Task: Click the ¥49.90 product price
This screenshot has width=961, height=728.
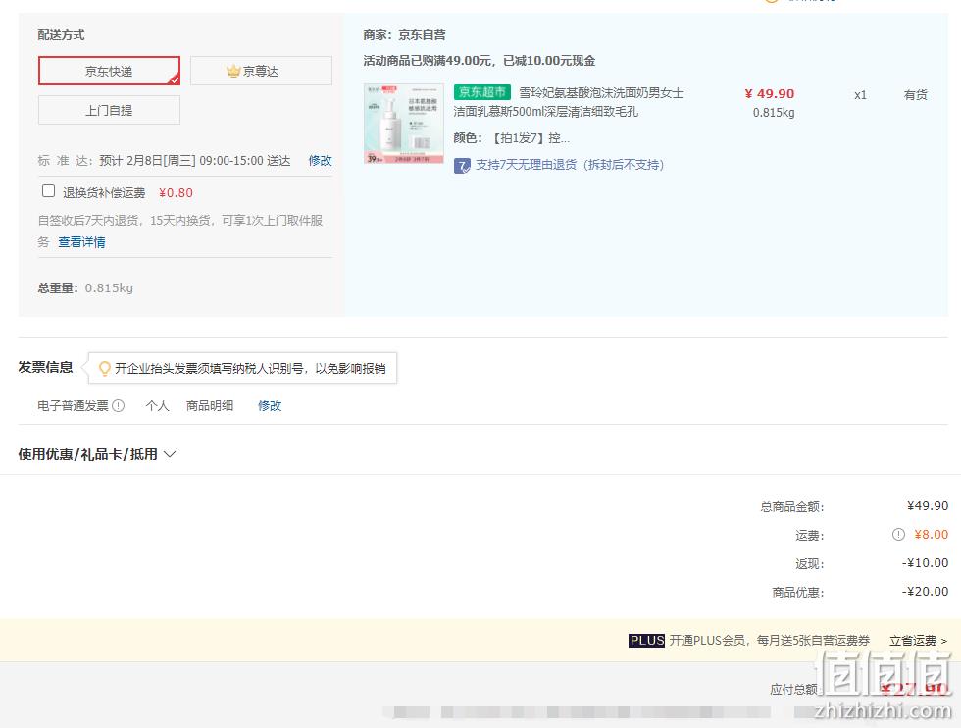Action: pos(769,94)
